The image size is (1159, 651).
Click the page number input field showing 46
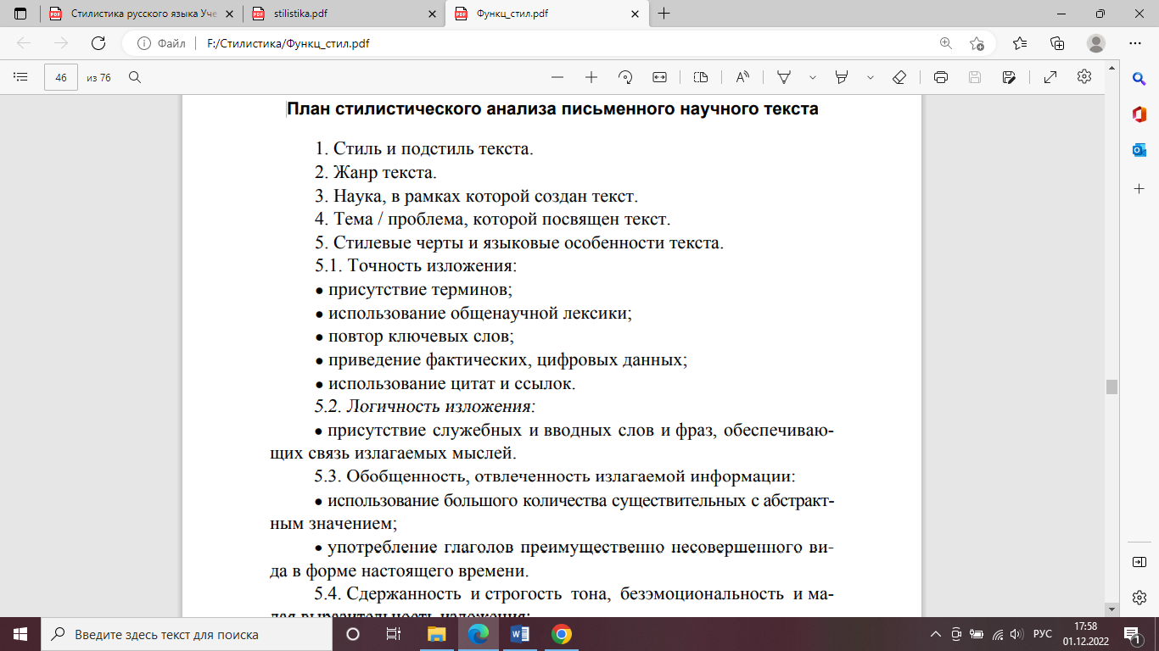(x=61, y=77)
